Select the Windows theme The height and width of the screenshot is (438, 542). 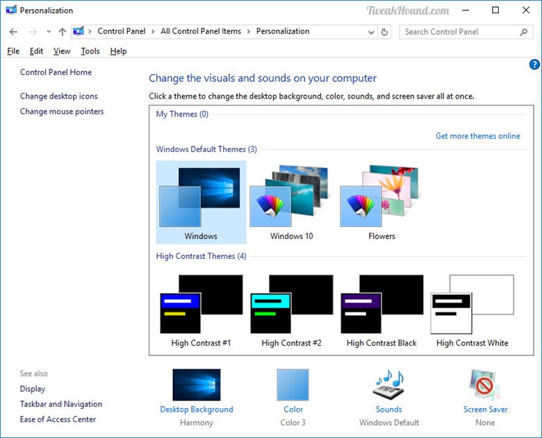click(x=202, y=203)
